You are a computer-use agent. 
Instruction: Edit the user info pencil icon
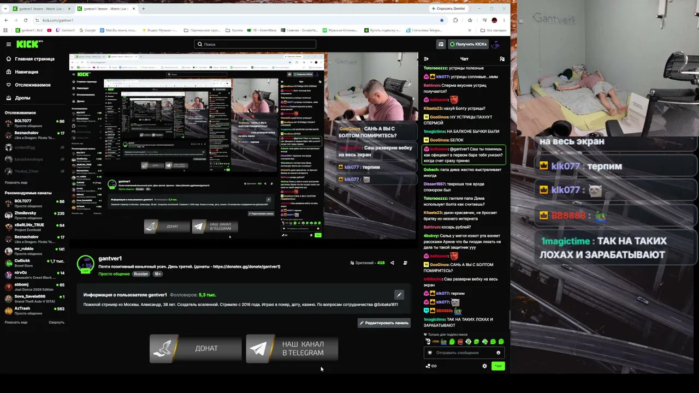point(399,295)
